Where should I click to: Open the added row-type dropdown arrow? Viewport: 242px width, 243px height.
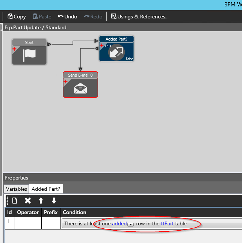(x=130, y=224)
